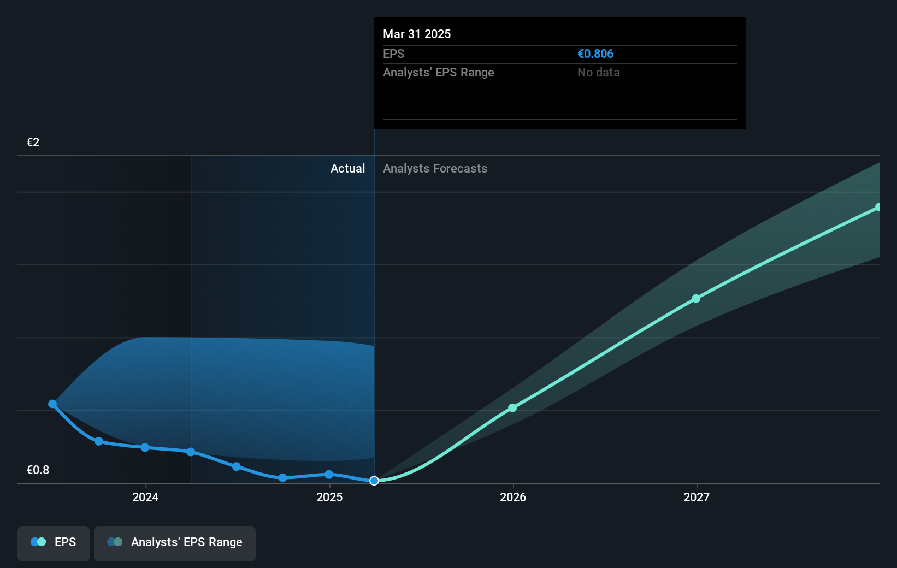Click the 2024 x-axis label
This screenshot has height=568, width=897.
tap(145, 497)
